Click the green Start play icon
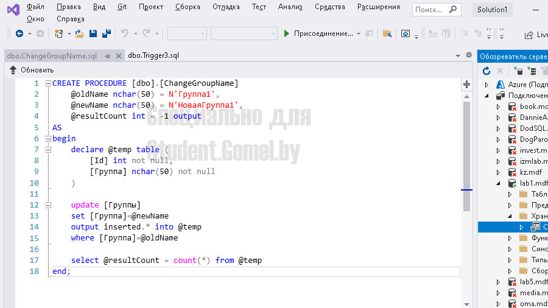This screenshot has height=308, width=548. tap(287, 33)
